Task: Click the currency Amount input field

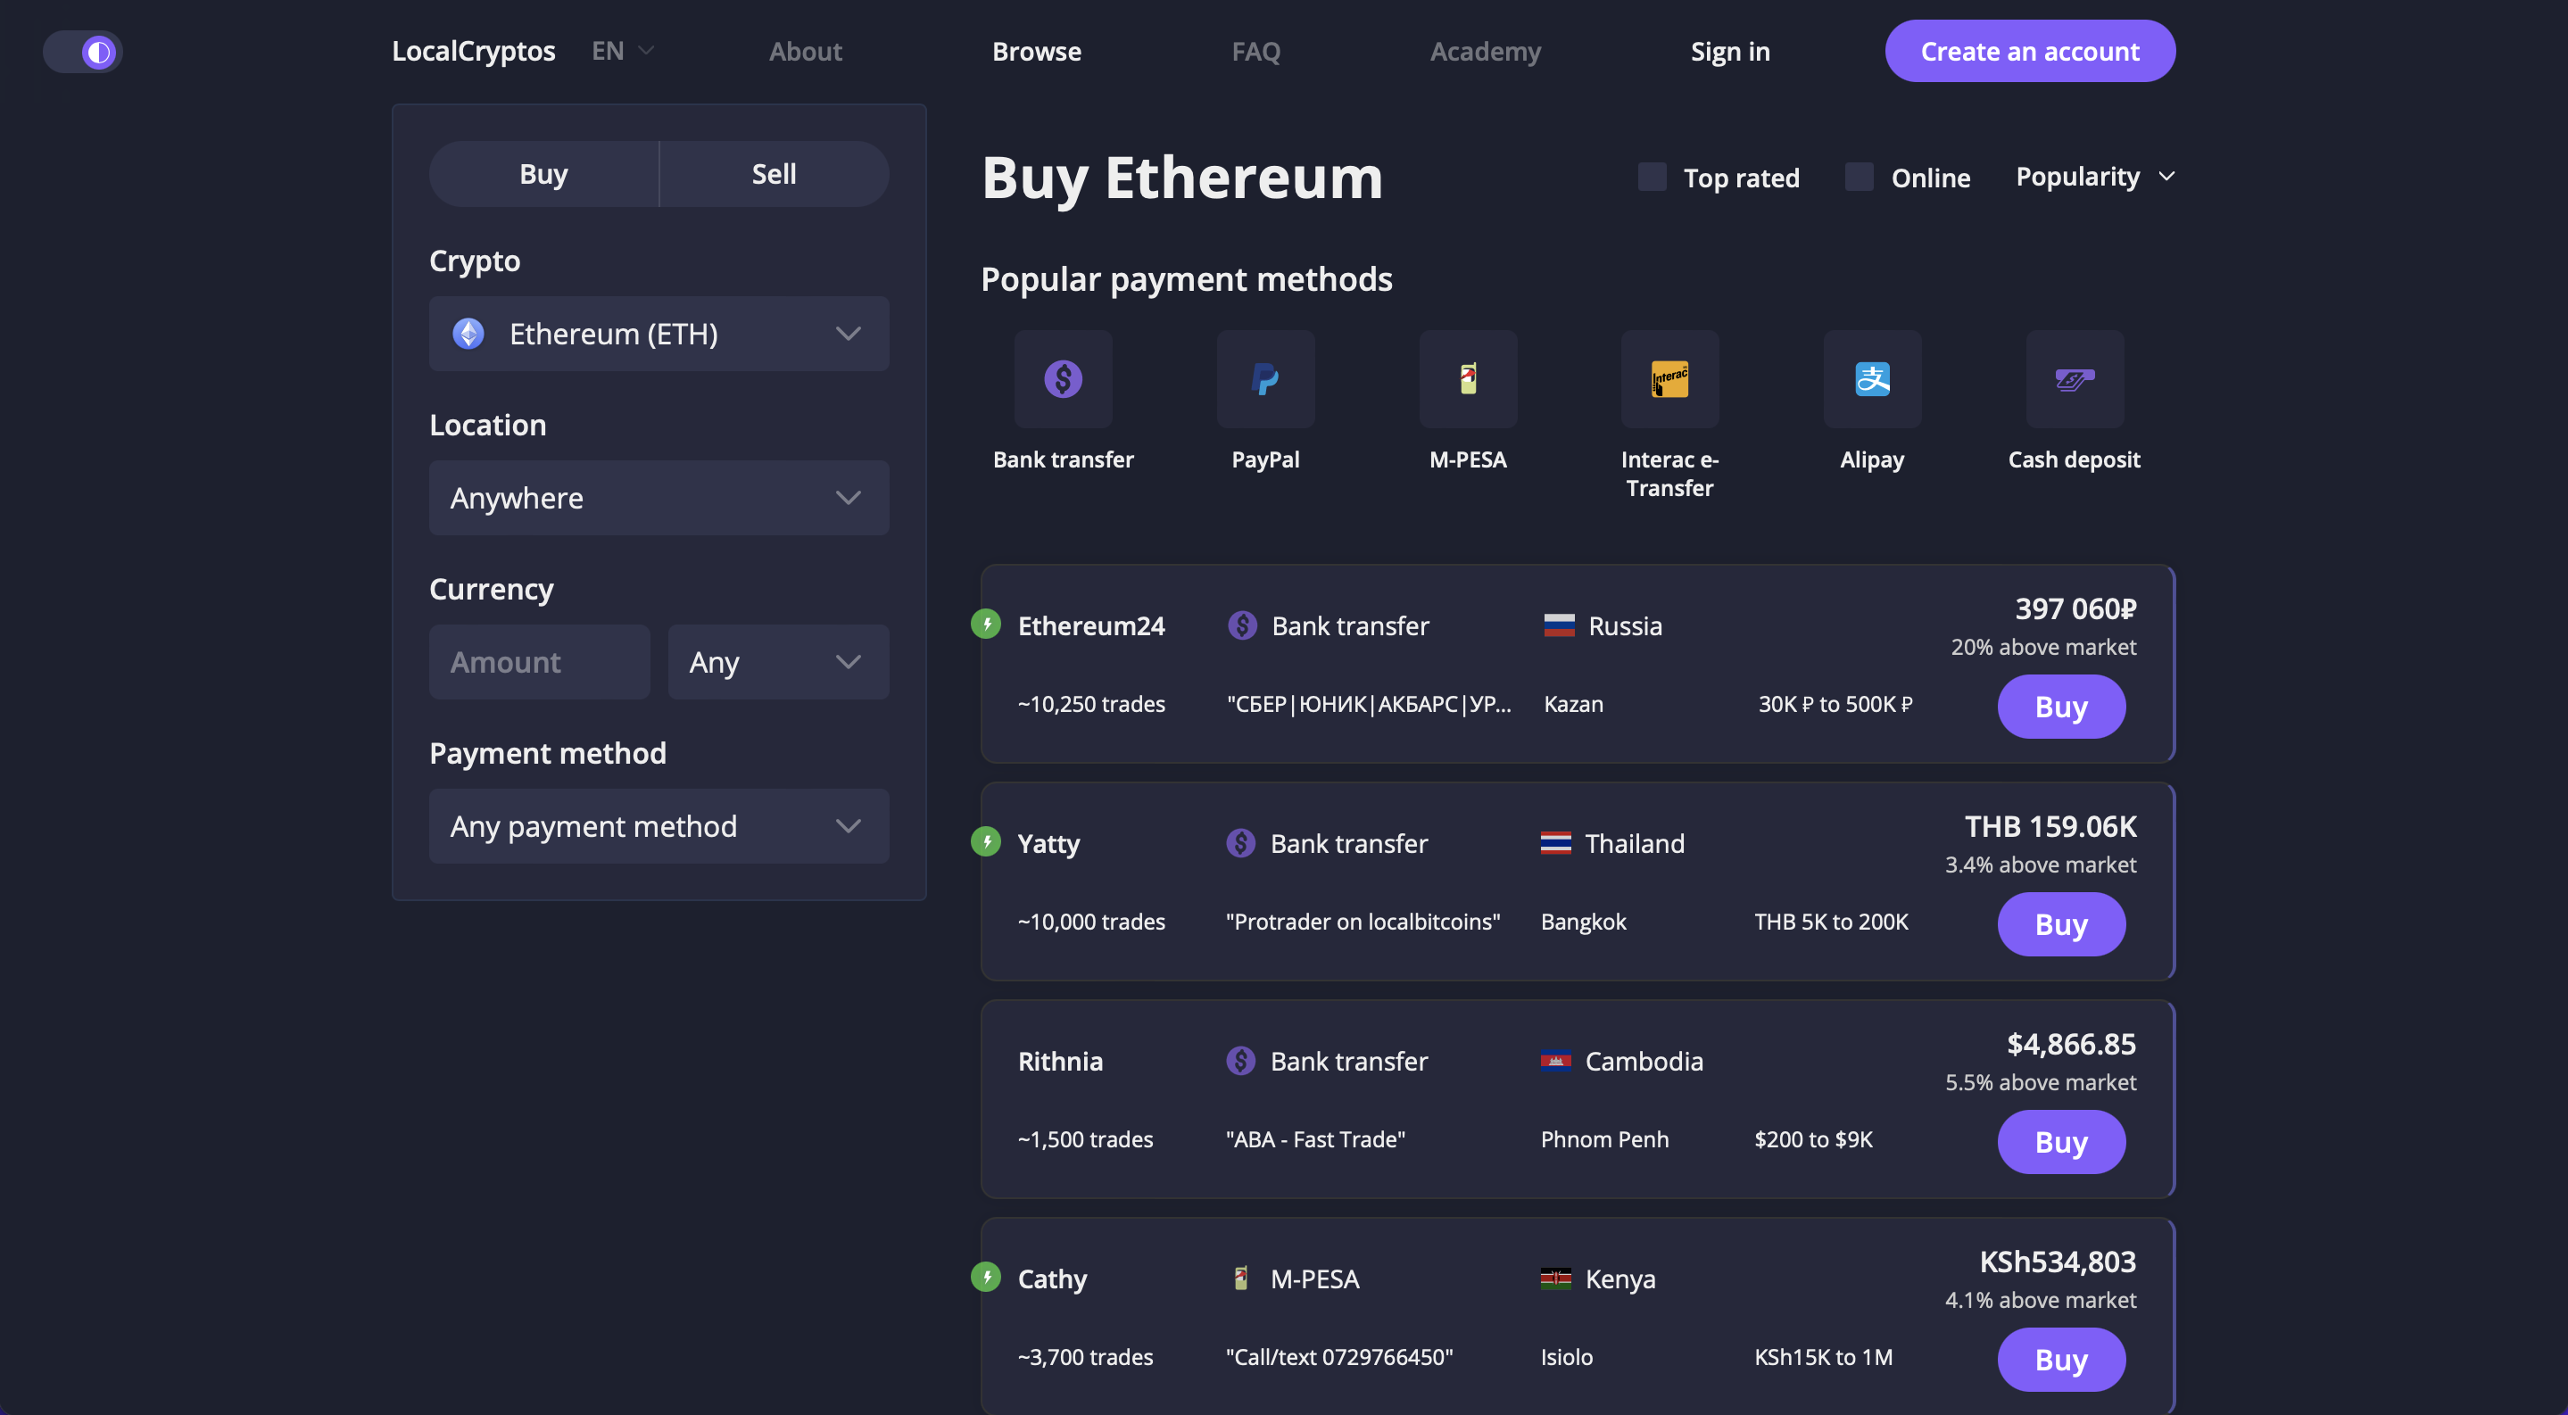Action: [x=538, y=661]
